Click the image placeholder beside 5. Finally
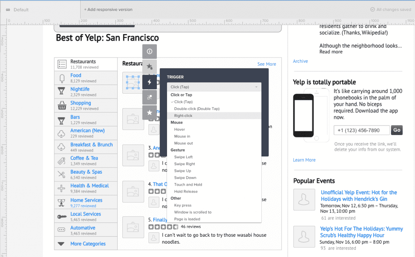Viewport: 415px width, 257px height. (133, 227)
